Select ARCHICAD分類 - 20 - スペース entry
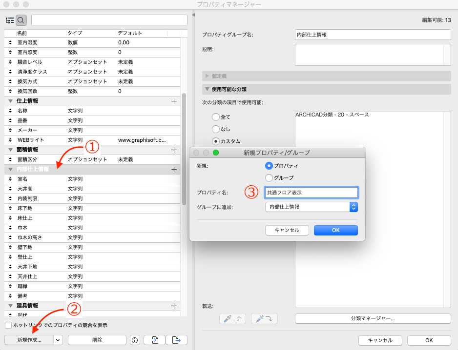Image resolution: width=458 pixels, height=350 pixels. click(332, 115)
